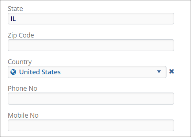Clear the Country selection with the X icon
191x137 pixels.
click(x=172, y=71)
